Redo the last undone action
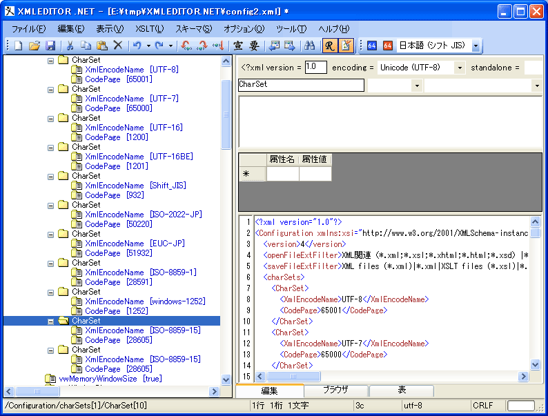 (159, 46)
